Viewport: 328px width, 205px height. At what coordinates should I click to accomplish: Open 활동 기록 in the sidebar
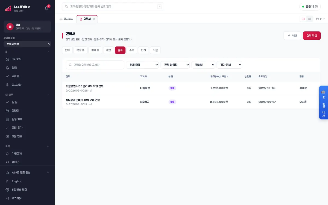pyautogui.click(x=27, y=119)
